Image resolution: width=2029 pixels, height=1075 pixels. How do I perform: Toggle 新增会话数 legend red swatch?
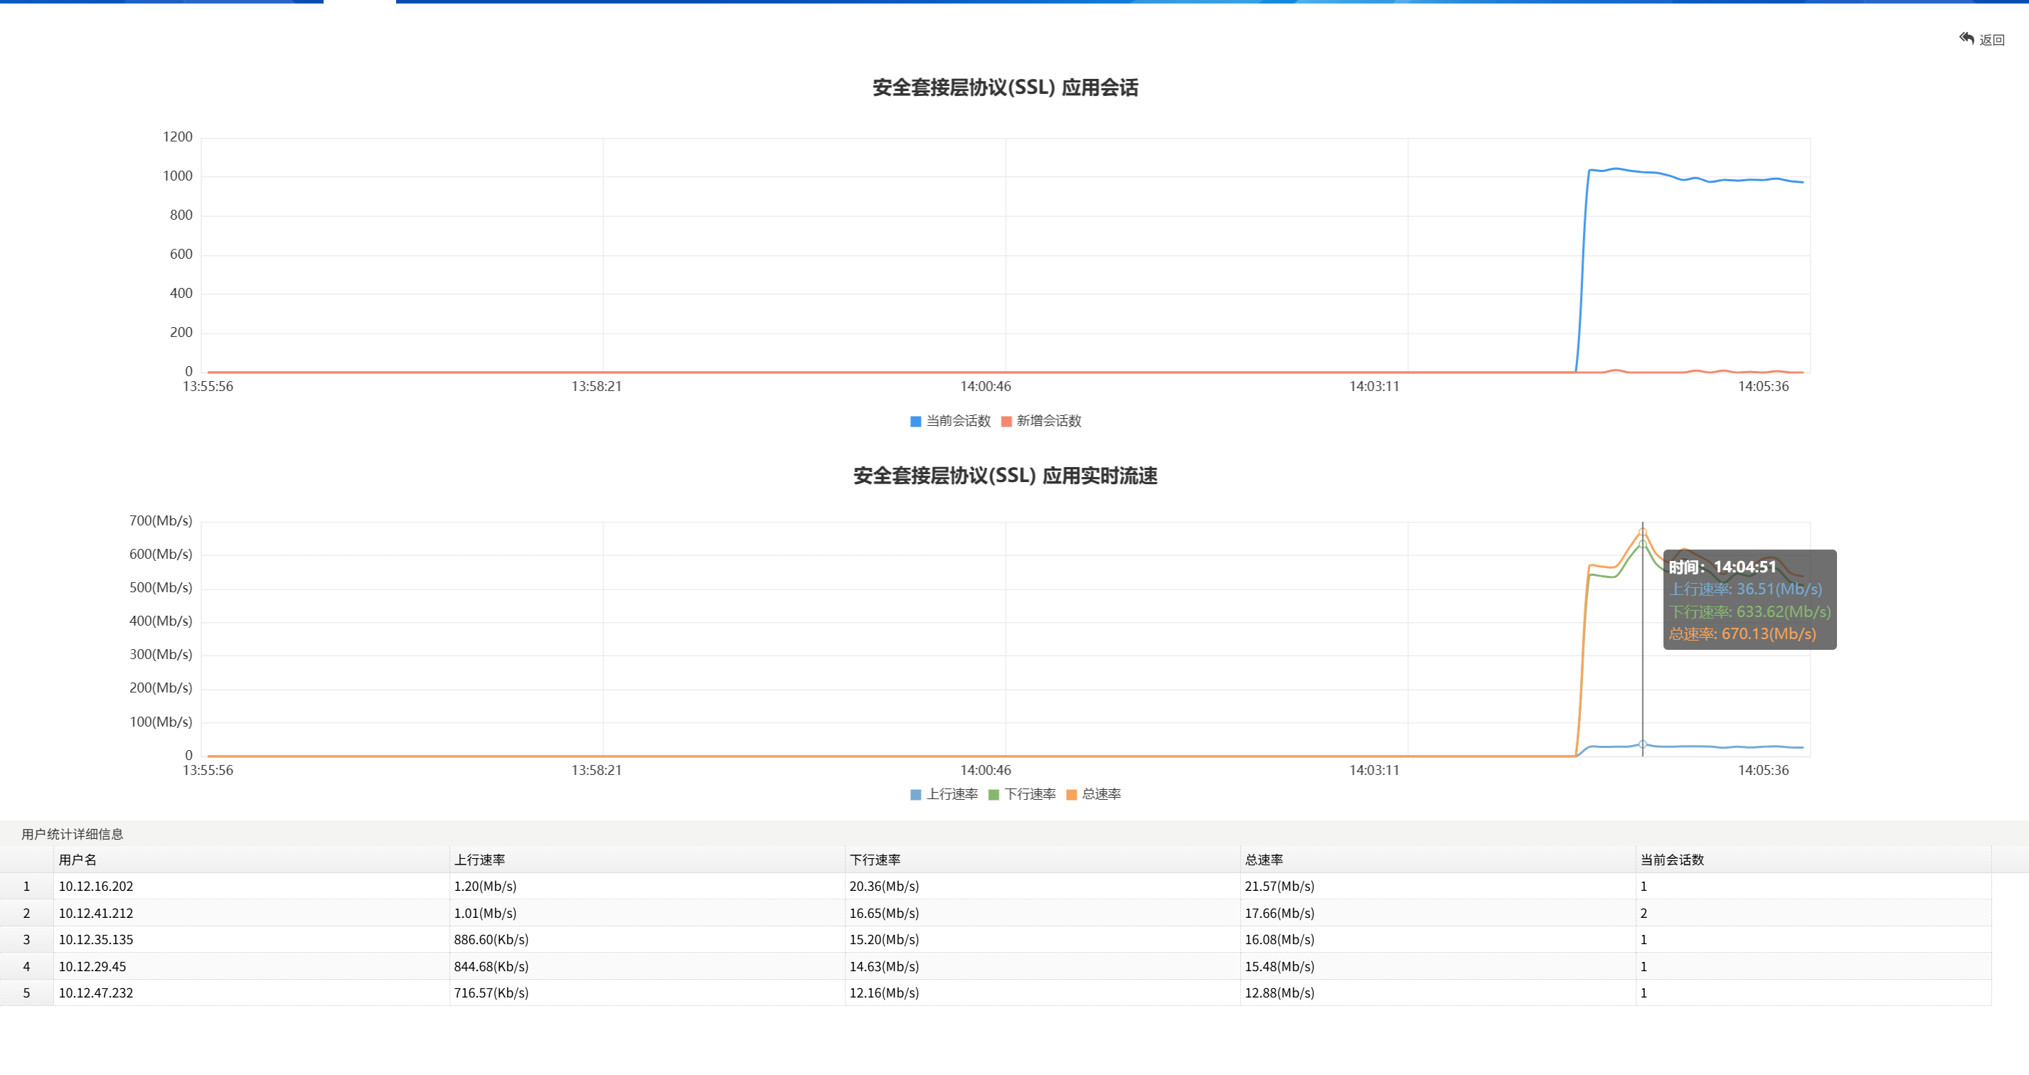pos(1006,422)
